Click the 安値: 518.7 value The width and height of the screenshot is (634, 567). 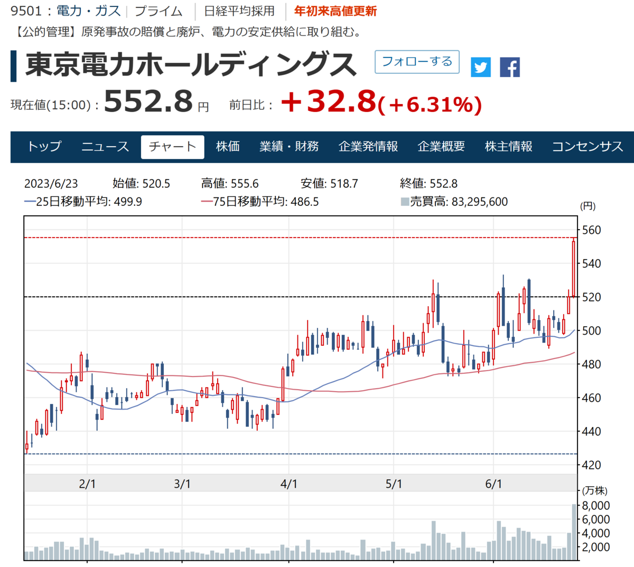pyautogui.click(x=329, y=184)
